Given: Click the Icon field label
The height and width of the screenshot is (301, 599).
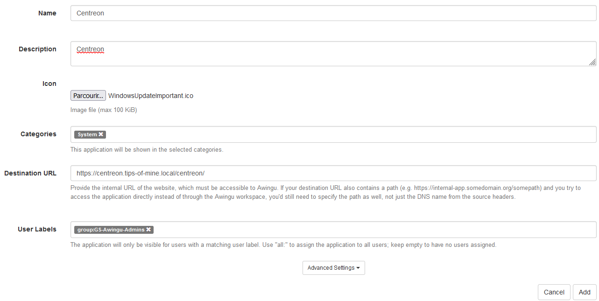Looking at the screenshot, I should (49, 84).
